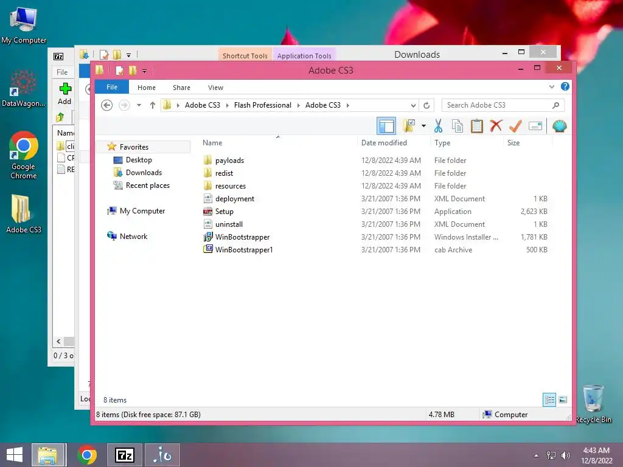The image size is (623, 467).
Task: Select the payloads folder
Action: [x=229, y=161]
